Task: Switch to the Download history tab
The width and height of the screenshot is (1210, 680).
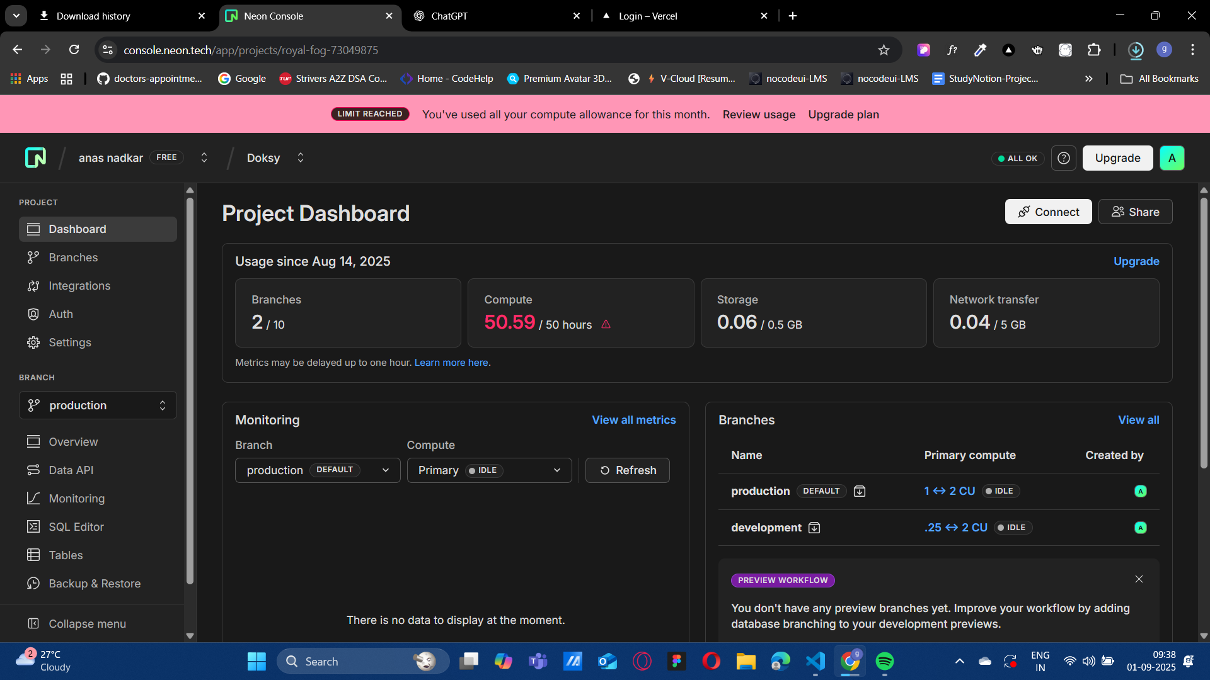Action: [122, 16]
